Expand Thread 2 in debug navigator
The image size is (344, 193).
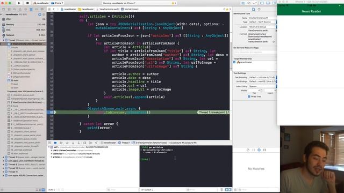click(x=3, y=157)
